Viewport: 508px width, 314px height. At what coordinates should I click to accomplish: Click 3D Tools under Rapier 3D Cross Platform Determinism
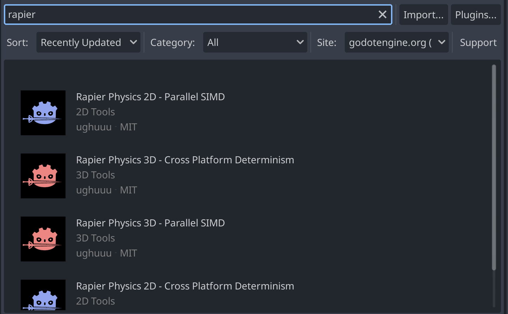click(x=95, y=175)
